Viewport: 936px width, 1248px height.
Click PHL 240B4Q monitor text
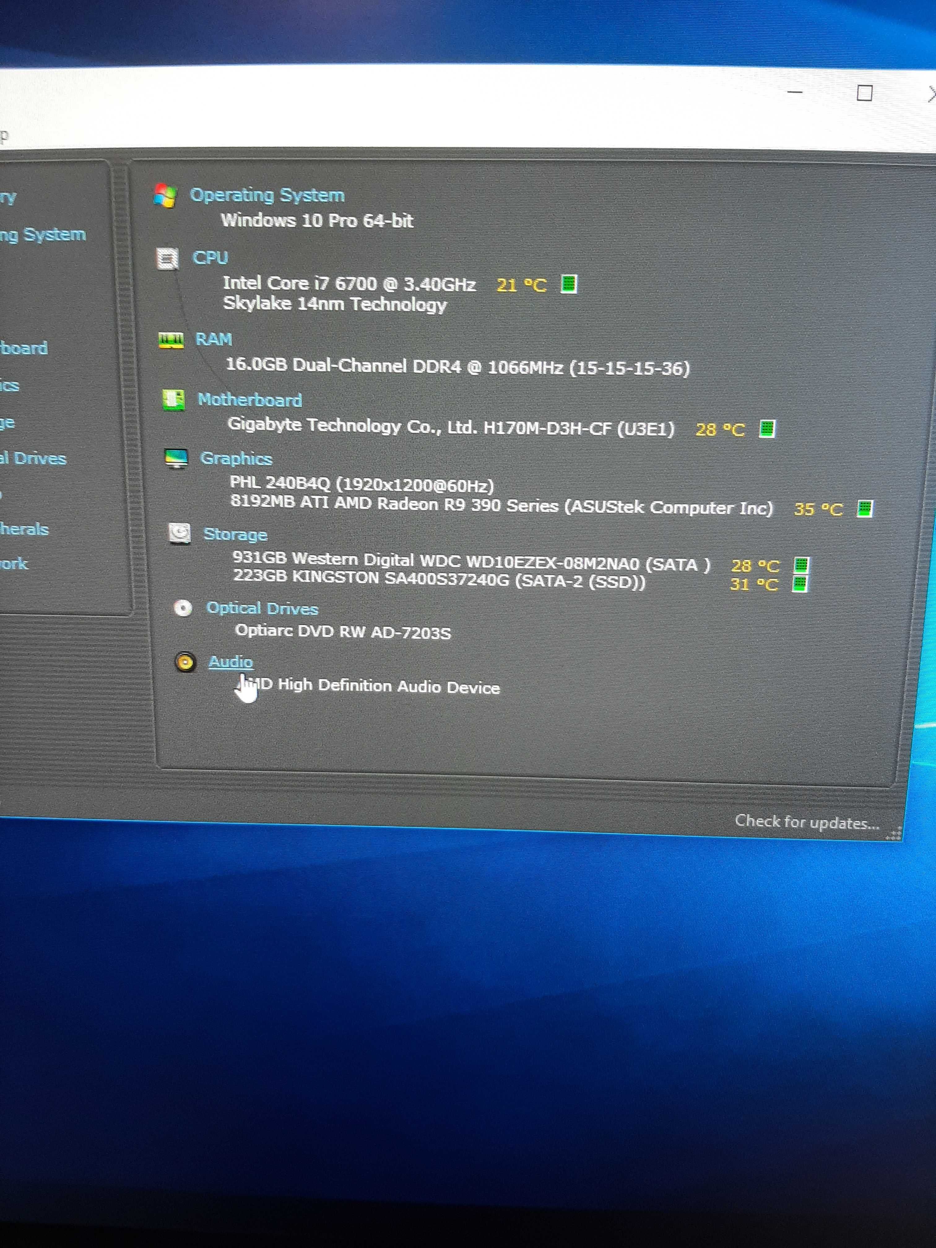pyautogui.click(x=362, y=485)
